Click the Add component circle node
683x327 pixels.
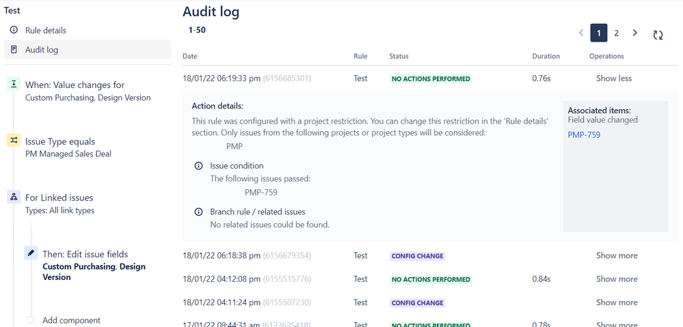coord(31,319)
